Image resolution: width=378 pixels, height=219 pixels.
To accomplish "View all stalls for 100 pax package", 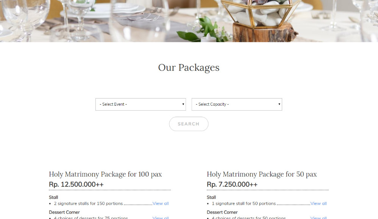I will tap(161, 203).
